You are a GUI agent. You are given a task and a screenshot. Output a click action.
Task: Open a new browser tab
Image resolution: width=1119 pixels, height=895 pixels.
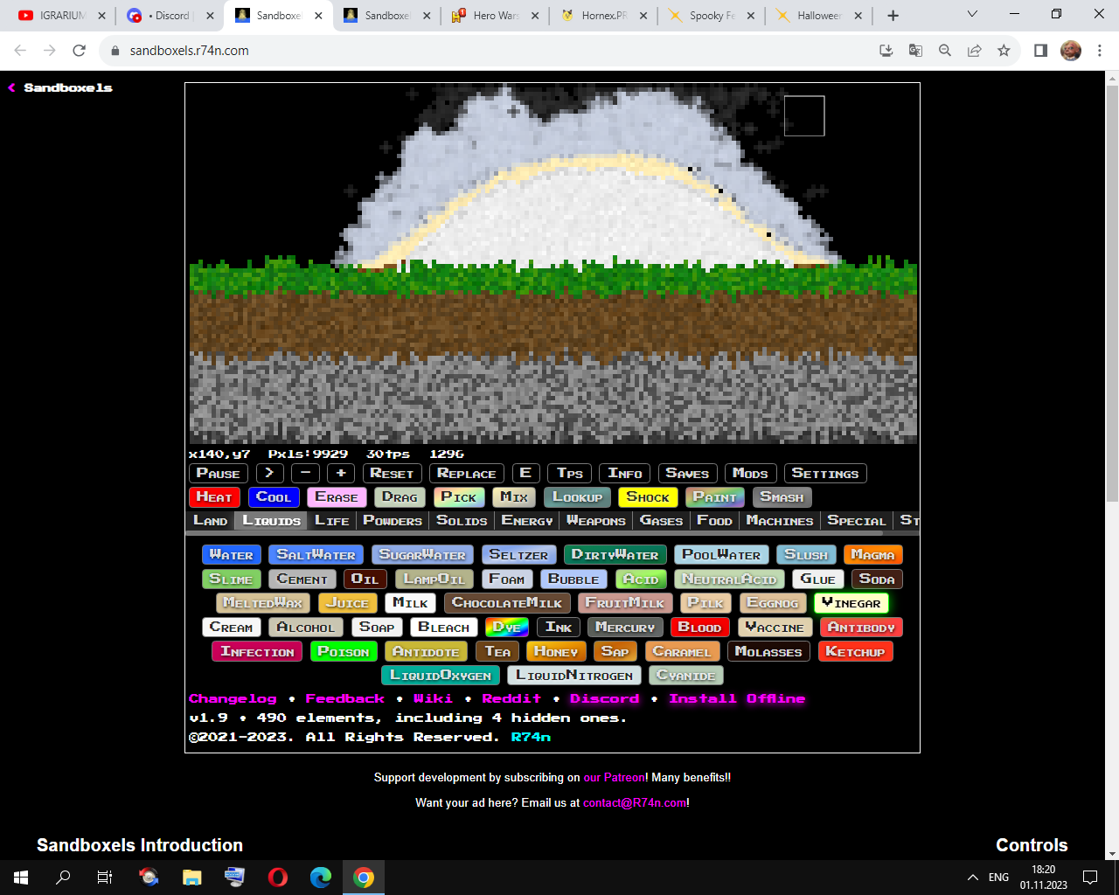coord(893,16)
